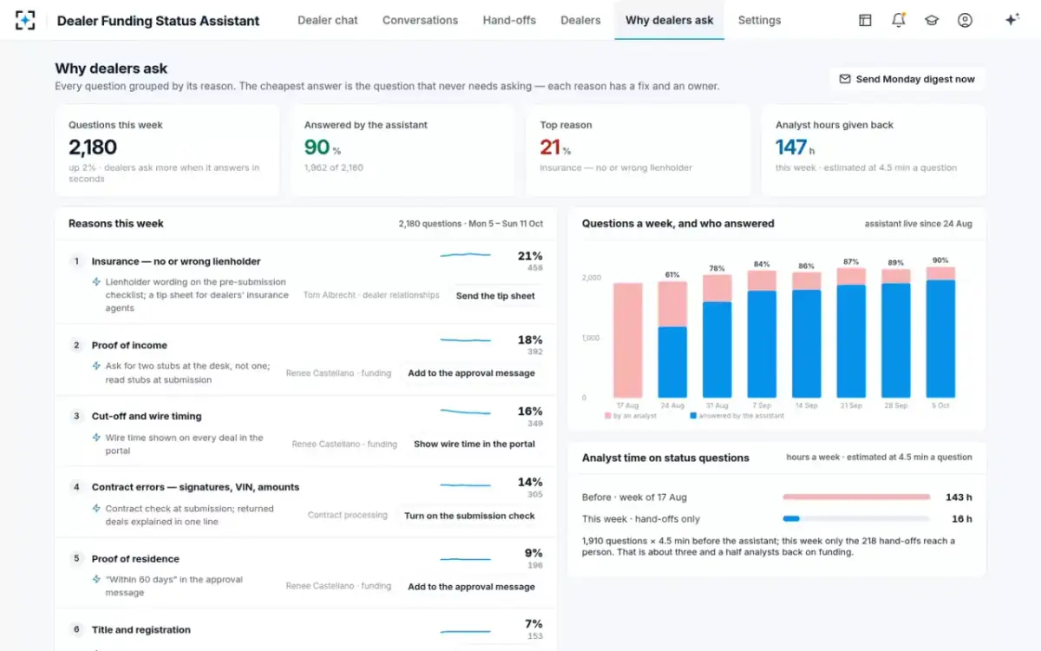Click Tom Albrecht · dealer relationships owner
Screen dimensions: 1041x651
[x=371, y=296]
